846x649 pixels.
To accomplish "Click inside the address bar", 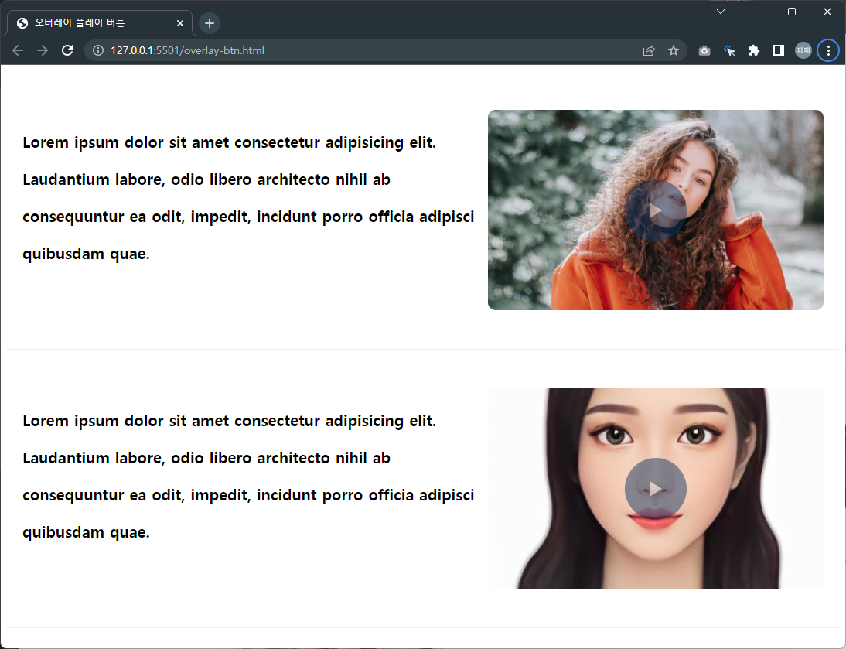I will coord(309,50).
